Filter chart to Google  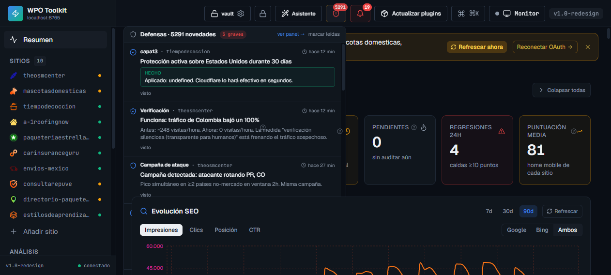tap(517, 230)
